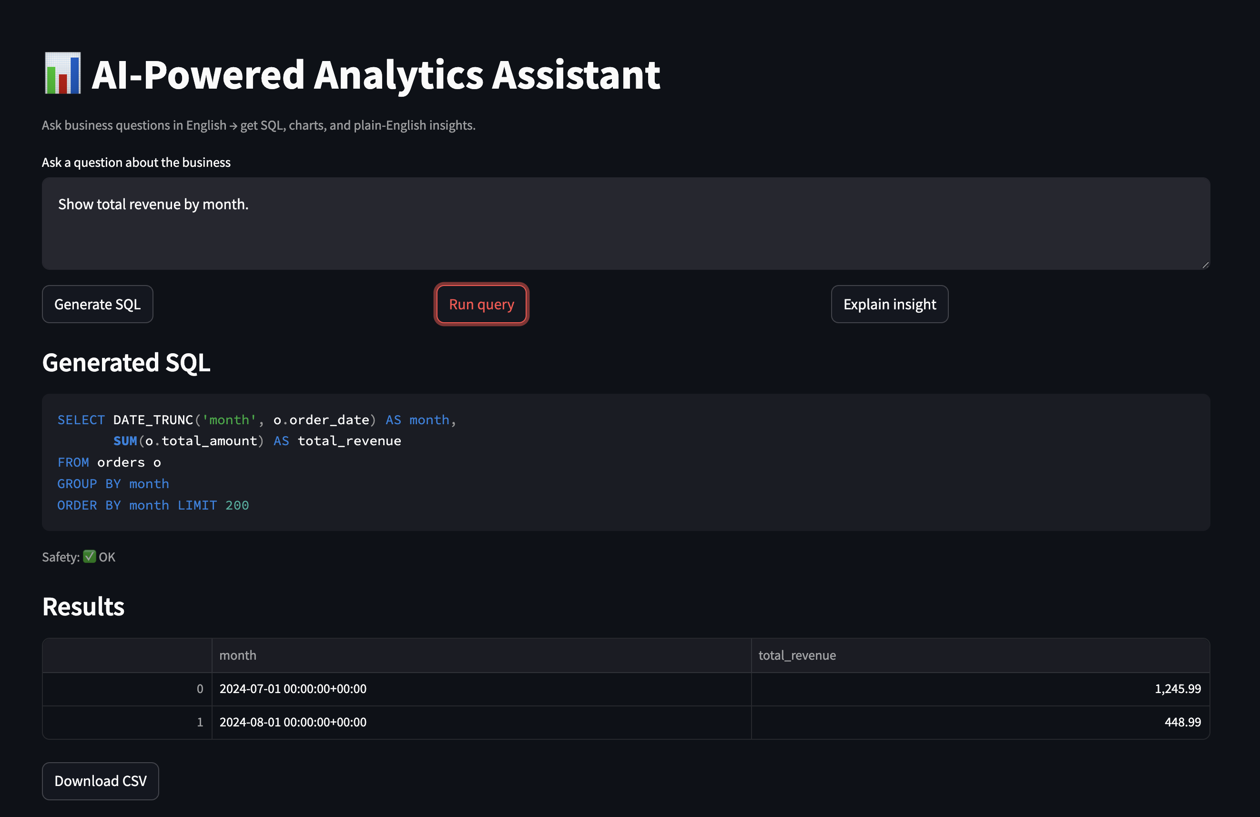Click the Results heading

click(83, 606)
